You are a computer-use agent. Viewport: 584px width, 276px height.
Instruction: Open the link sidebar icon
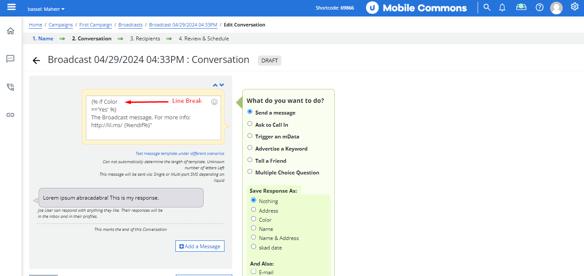click(x=10, y=115)
